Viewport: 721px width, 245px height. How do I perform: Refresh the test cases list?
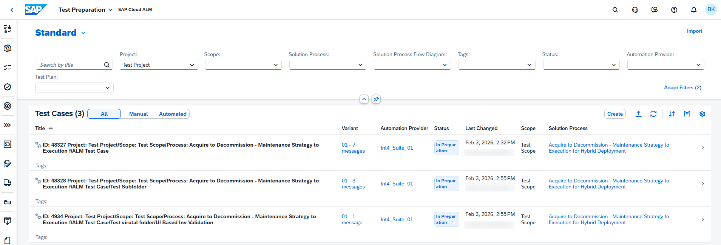click(x=653, y=114)
